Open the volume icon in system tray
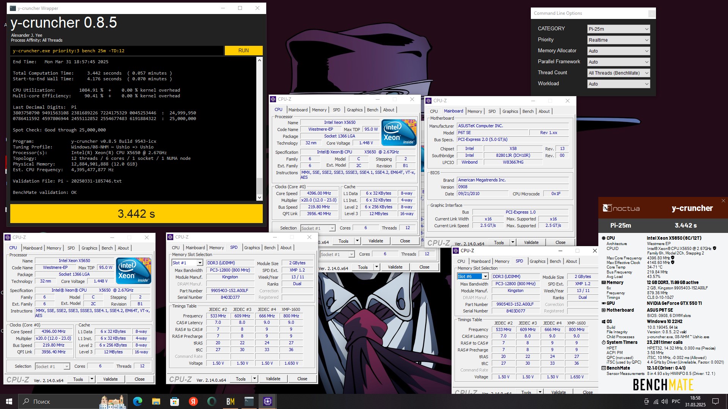 click(x=665, y=401)
